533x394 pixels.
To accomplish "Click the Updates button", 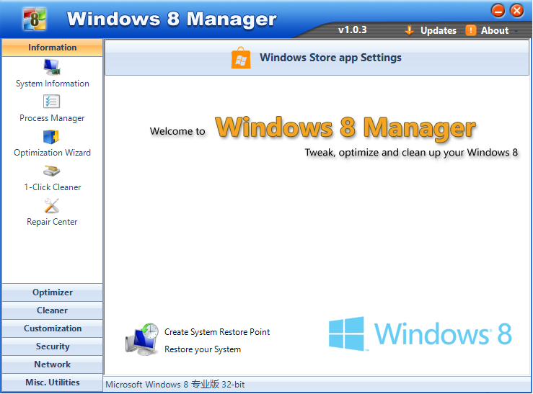I will point(431,30).
